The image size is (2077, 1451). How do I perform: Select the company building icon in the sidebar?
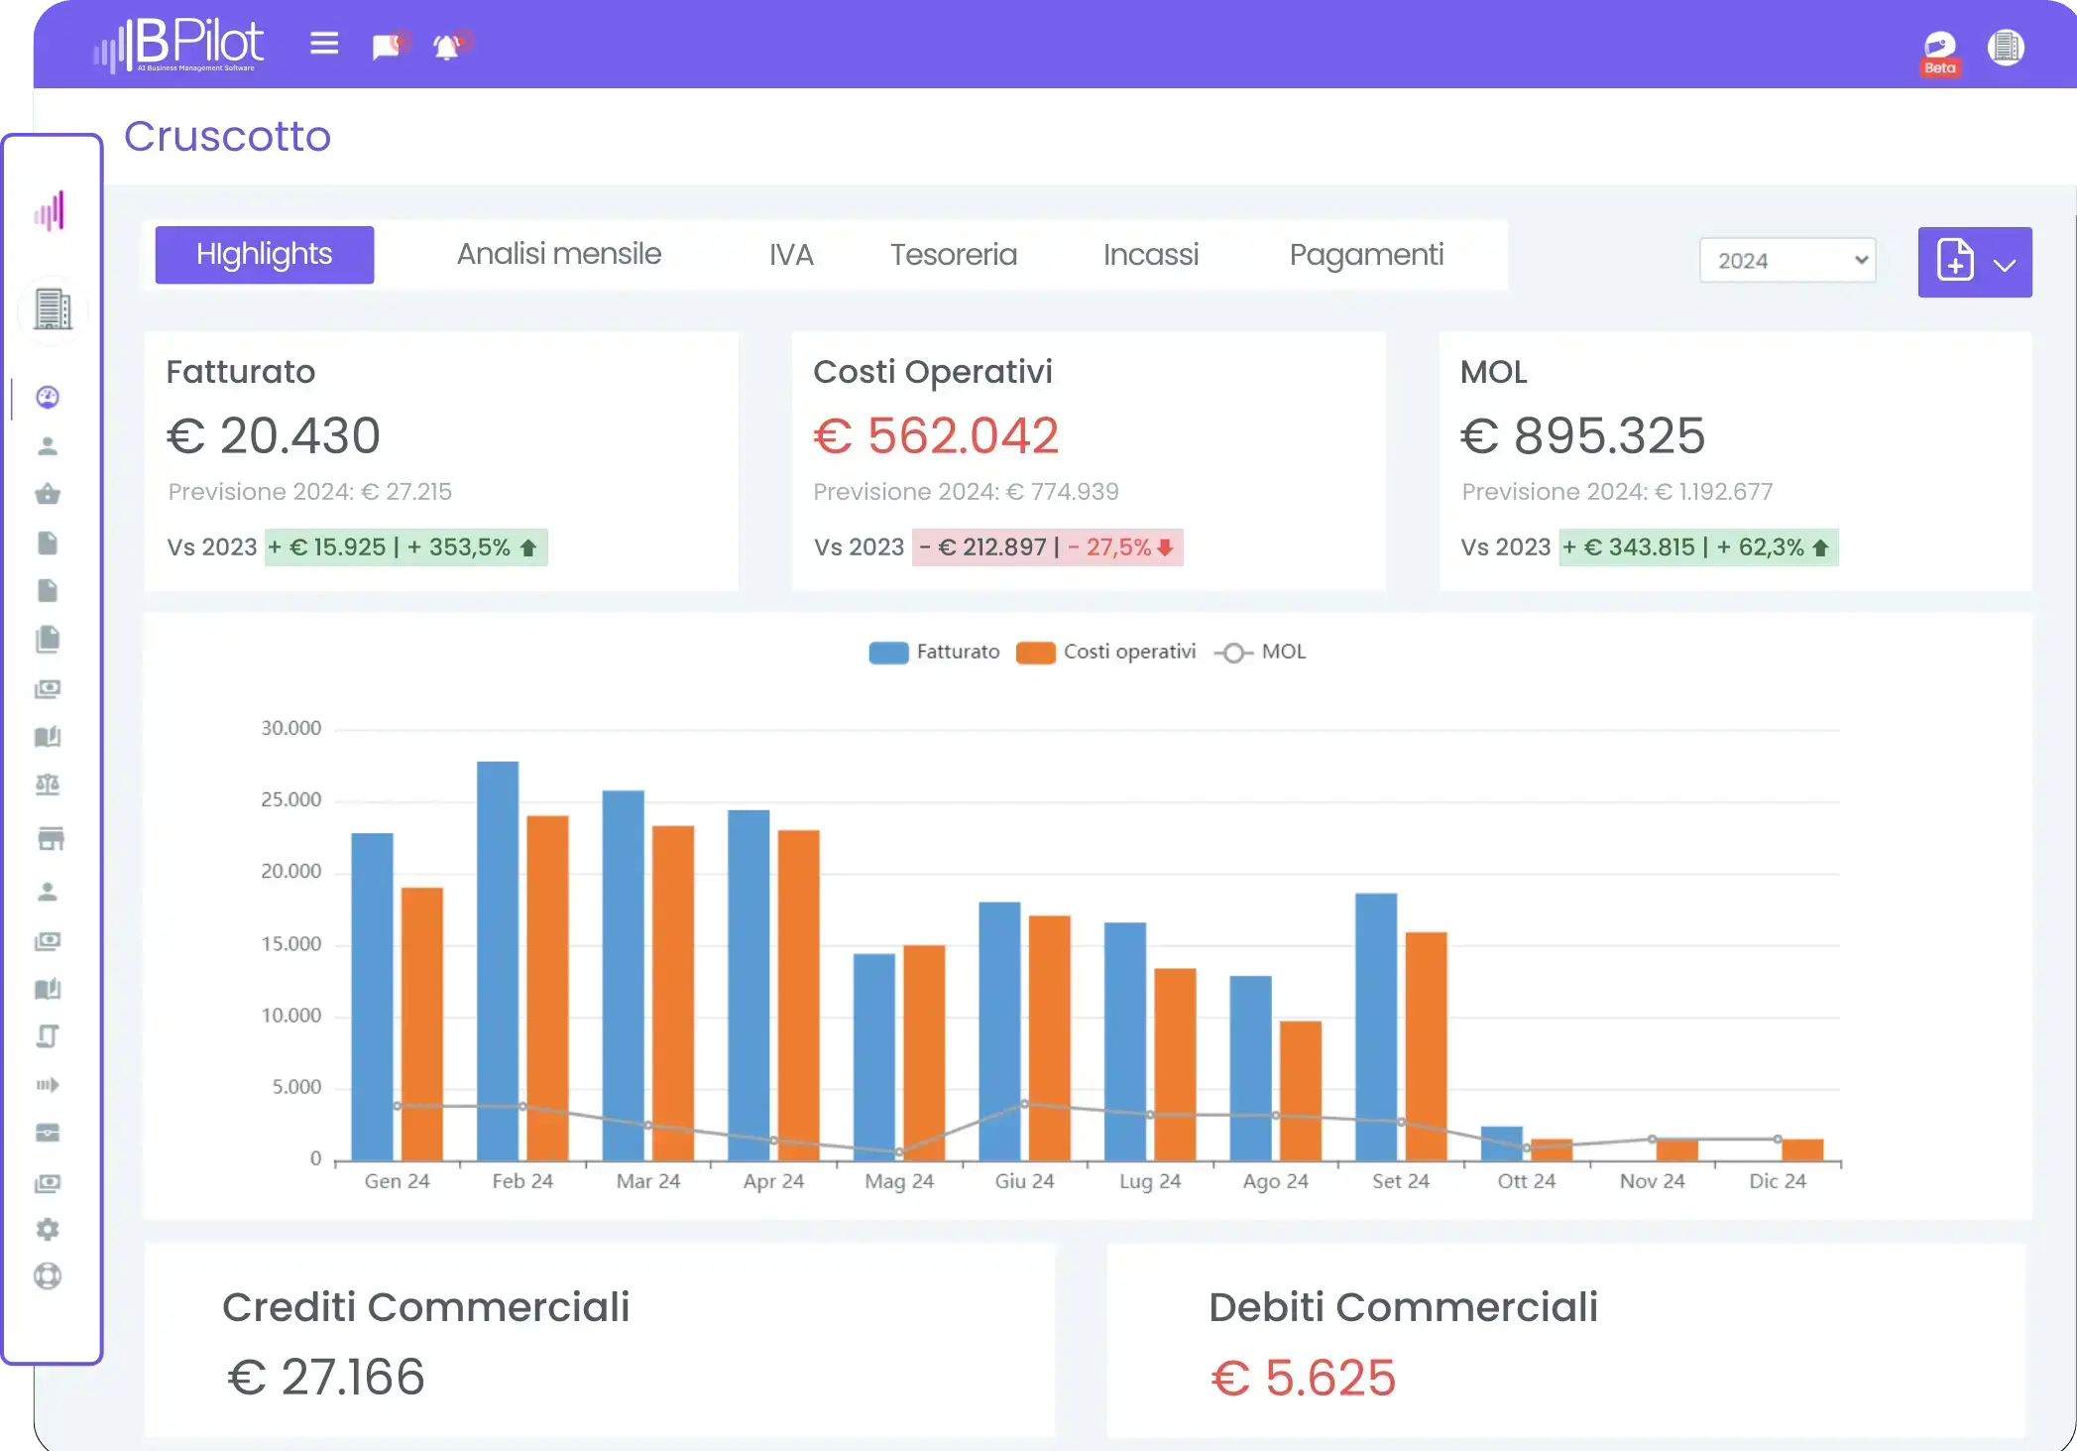pyautogui.click(x=53, y=309)
